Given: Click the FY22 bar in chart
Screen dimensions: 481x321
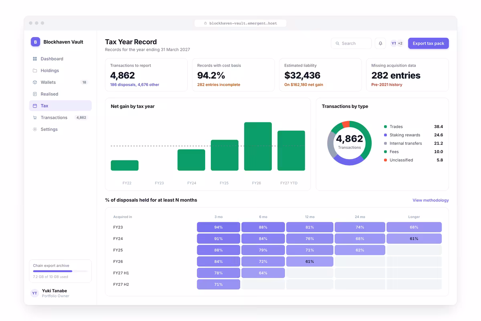Looking at the screenshot, I should (125, 165).
